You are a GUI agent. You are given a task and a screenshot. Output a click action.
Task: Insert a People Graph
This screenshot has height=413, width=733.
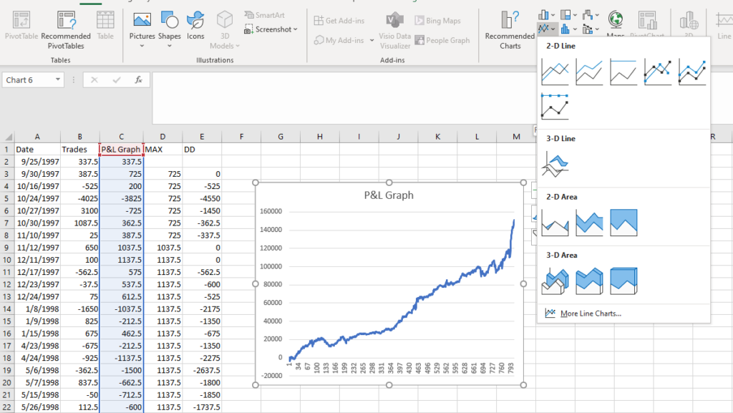(442, 40)
